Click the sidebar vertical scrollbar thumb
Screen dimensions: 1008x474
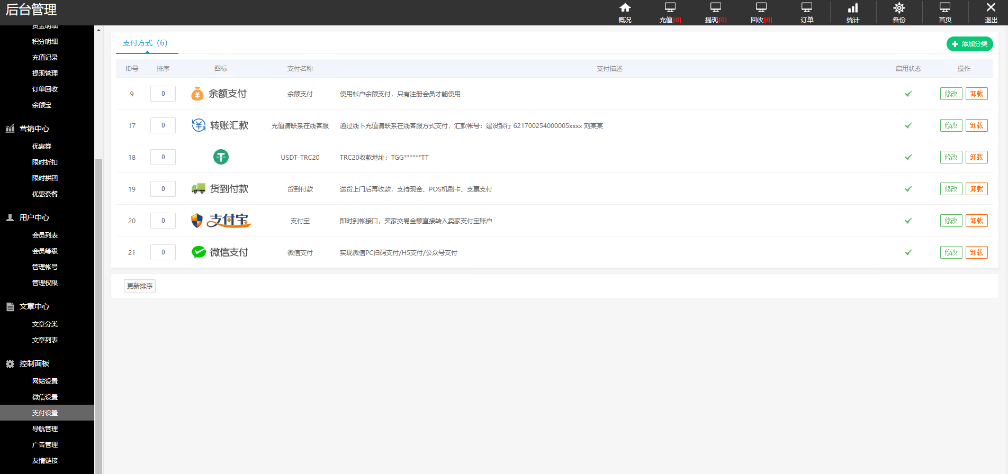click(x=98, y=316)
